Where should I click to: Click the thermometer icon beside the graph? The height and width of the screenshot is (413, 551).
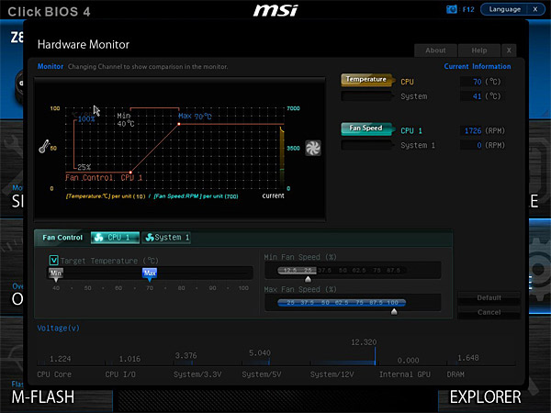pyautogui.click(x=44, y=146)
